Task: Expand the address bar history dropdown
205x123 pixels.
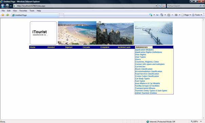Action: click(156, 6)
